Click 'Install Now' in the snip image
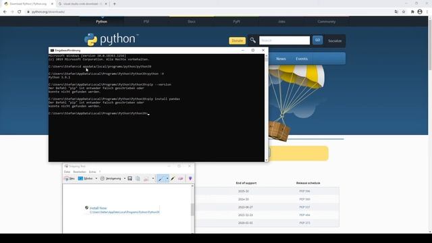The width and height of the screenshot is (432, 243). 98,208
